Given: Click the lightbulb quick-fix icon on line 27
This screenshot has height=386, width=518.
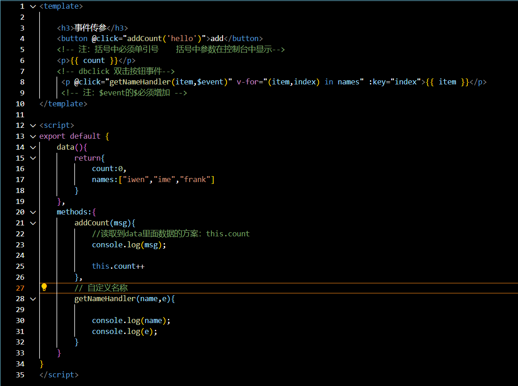Looking at the screenshot, I should 44,287.
